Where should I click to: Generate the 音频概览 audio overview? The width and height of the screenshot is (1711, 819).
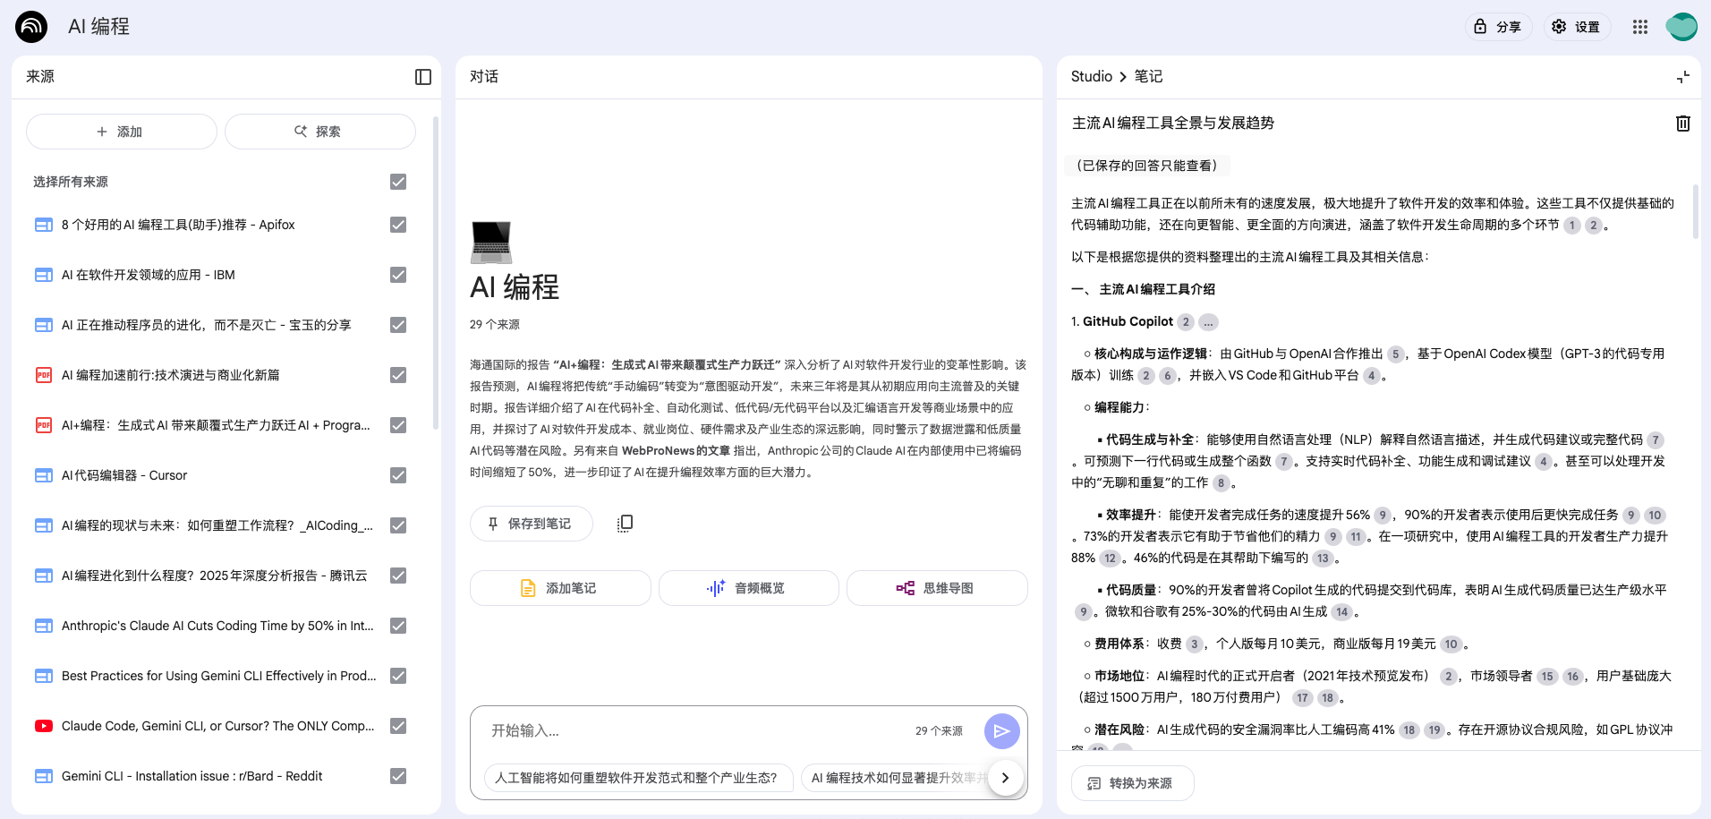click(x=749, y=588)
